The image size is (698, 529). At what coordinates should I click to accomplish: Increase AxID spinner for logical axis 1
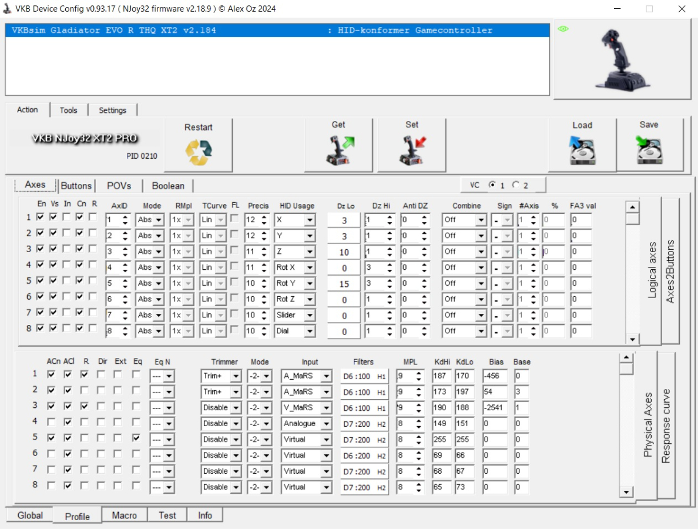(126, 217)
